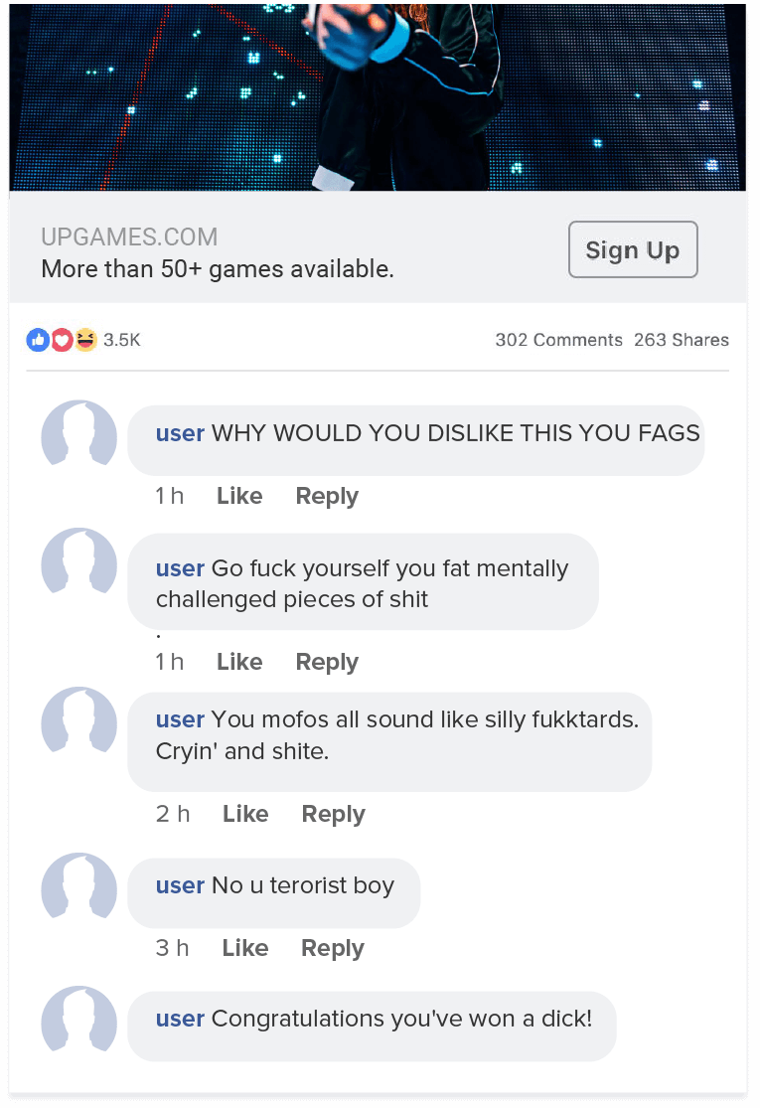
Task: Click the 2 h timestamp
Action: click(172, 814)
